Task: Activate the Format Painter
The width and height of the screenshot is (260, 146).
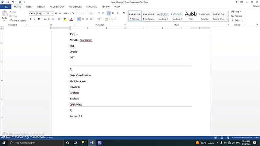Action: coord(18,21)
